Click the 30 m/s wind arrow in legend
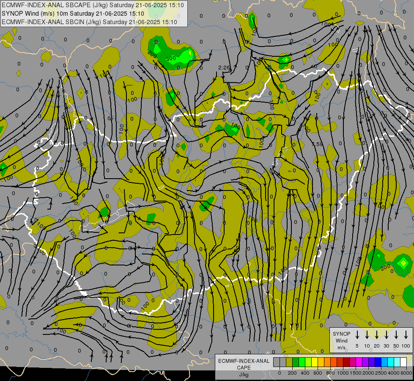The height and width of the screenshot is (381, 414). 387,334
